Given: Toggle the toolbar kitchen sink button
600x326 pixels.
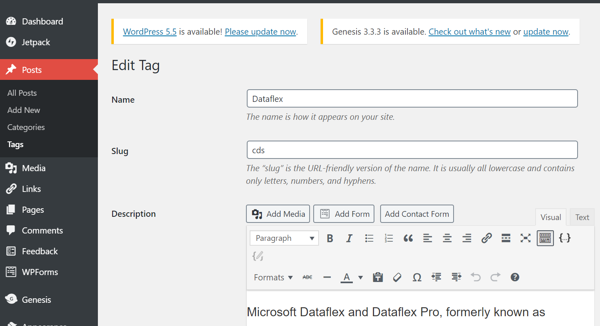Looking at the screenshot, I should (x=545, y=238).
